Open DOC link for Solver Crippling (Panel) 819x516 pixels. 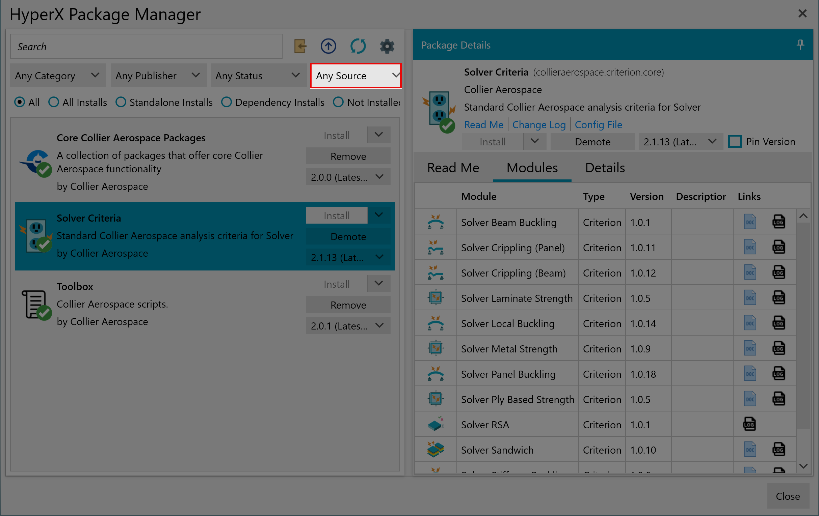coord(749,247)
